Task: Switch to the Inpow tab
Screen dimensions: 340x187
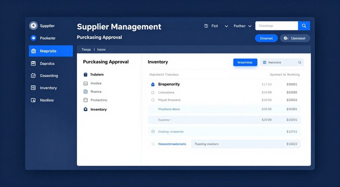Action: click(x=101, y=49)
